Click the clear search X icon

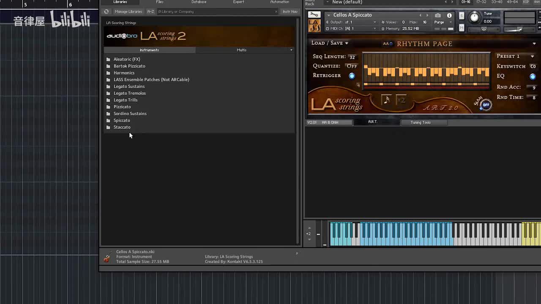(x=276, y=11)
